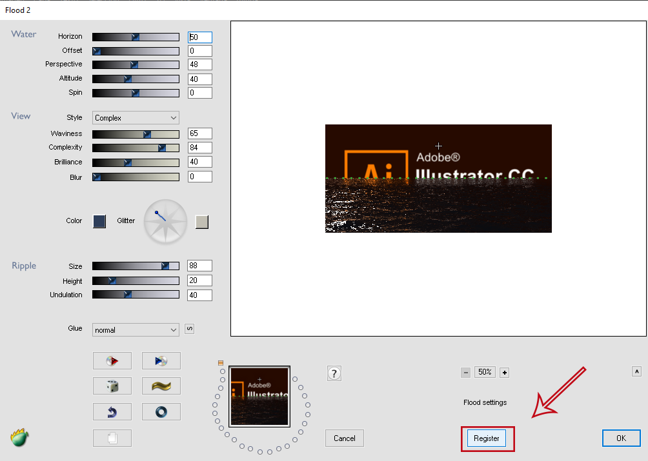The width and height of the screenshot is (648, 461).
Task: Click the Cancel button
Action: (344, 438)
